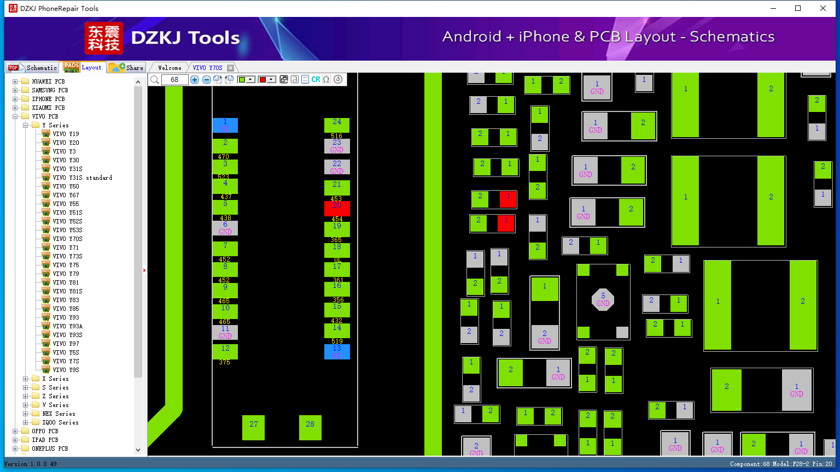The height and width of the screenshot is (472, 840).
Task: Click the zoom value field showing 68
Action: coord(175,80)
